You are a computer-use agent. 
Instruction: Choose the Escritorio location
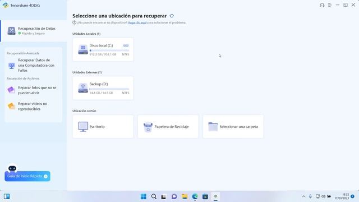[103, 127]
